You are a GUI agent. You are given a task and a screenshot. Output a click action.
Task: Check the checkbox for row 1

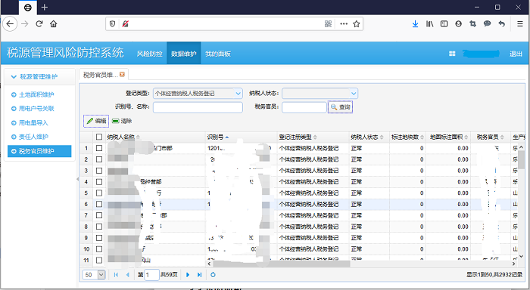click(x=99, y=148)
